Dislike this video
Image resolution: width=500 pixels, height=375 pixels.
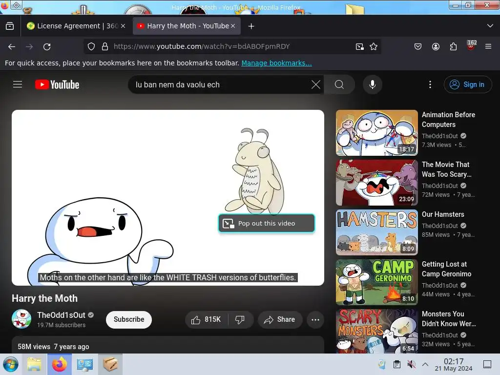240,319
